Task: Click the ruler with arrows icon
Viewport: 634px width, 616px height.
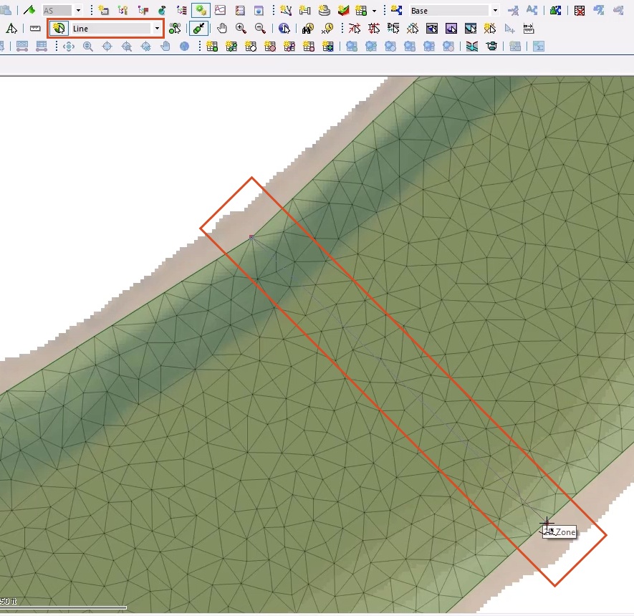Action: pos(529,29)
